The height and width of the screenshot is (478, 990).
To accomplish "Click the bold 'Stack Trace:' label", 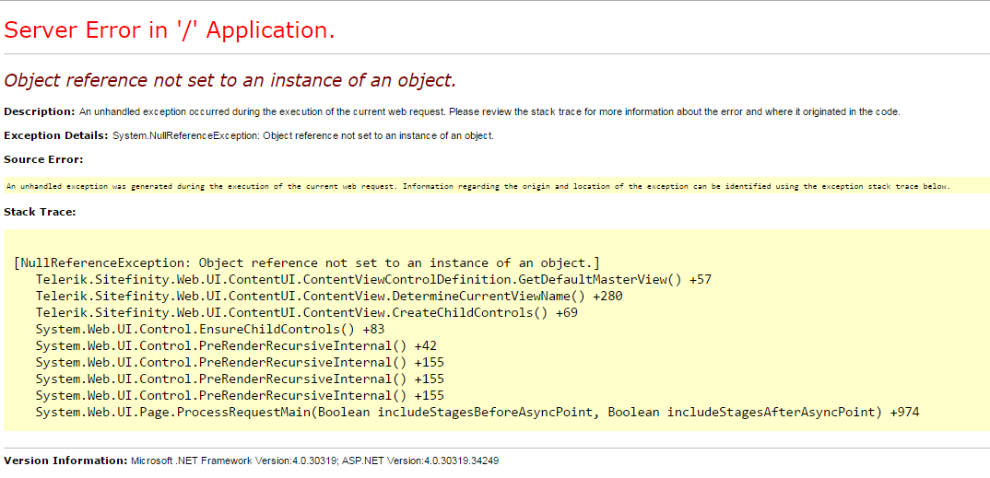I will (40, 212).
